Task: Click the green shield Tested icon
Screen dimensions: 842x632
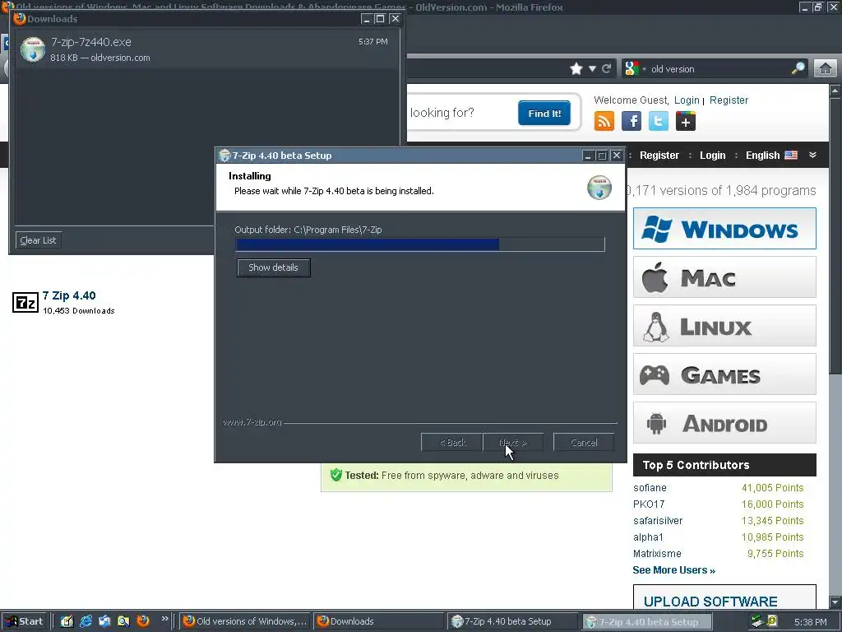Action: (x=336, y=475)
